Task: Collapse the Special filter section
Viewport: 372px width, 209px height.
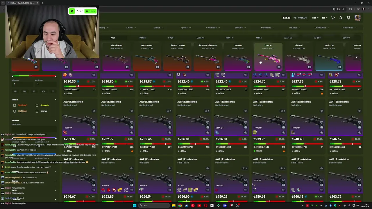Action: coord(56,100)
